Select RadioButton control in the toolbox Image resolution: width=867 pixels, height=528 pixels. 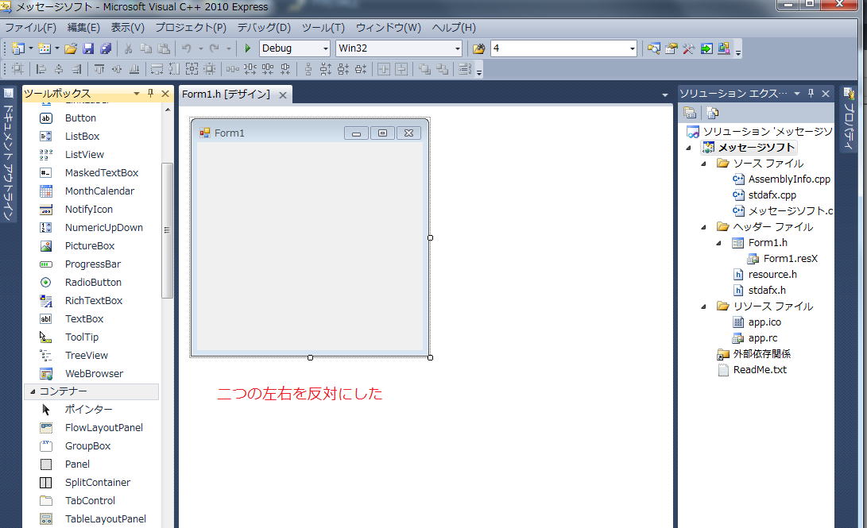tap(92, 282)
